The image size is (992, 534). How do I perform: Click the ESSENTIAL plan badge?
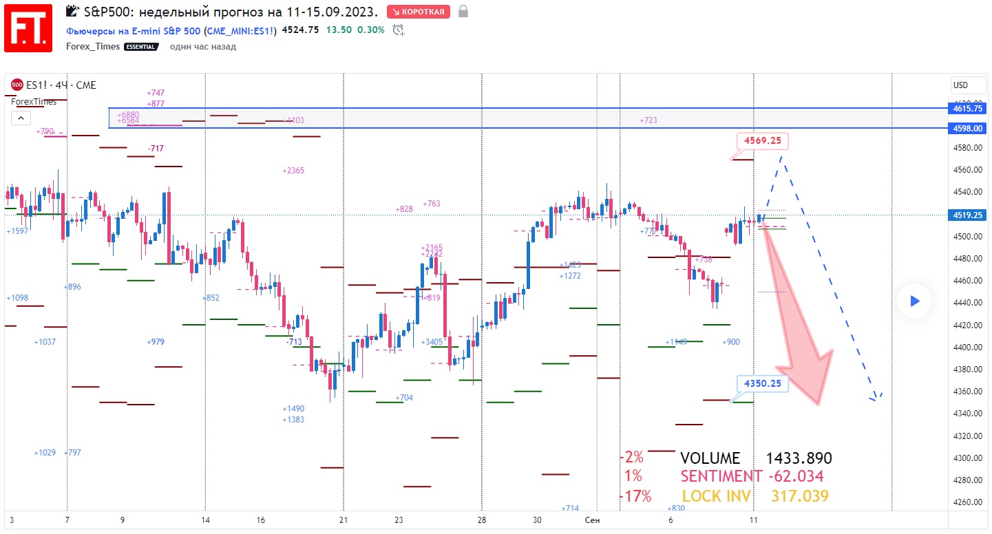tap(142, 47)
